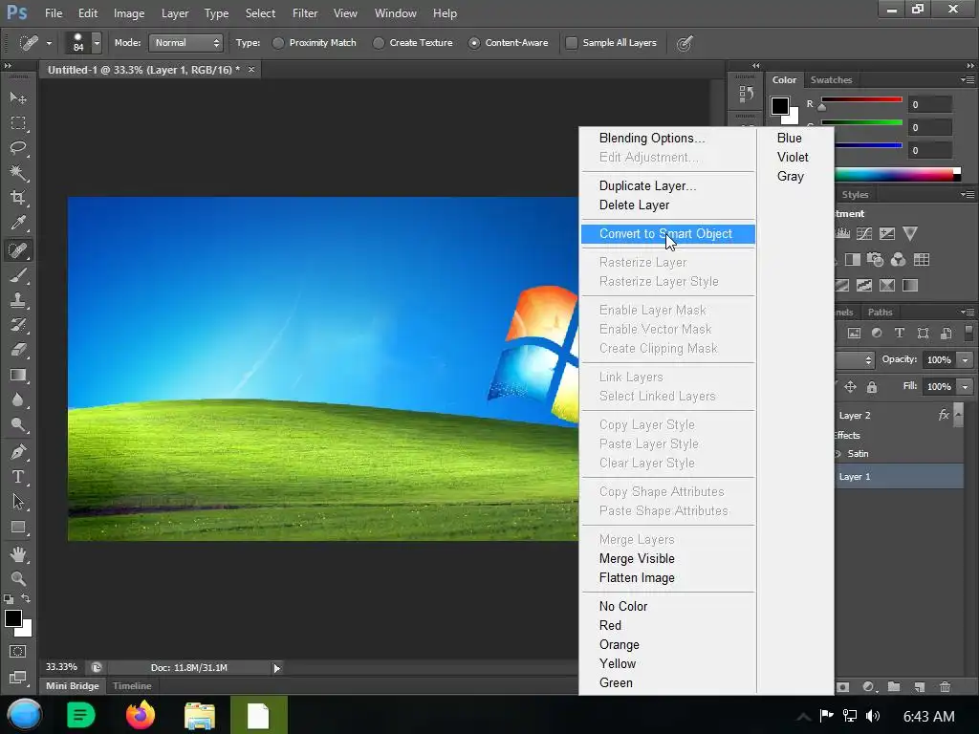This screenshot has width=979, height=734.
Task: Open the brush size picker dropdown
Action: tap(97, 43)
